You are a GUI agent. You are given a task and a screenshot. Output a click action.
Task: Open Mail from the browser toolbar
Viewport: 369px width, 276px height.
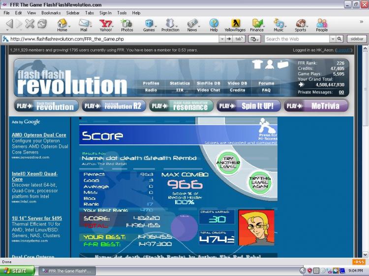pos(84,24)
